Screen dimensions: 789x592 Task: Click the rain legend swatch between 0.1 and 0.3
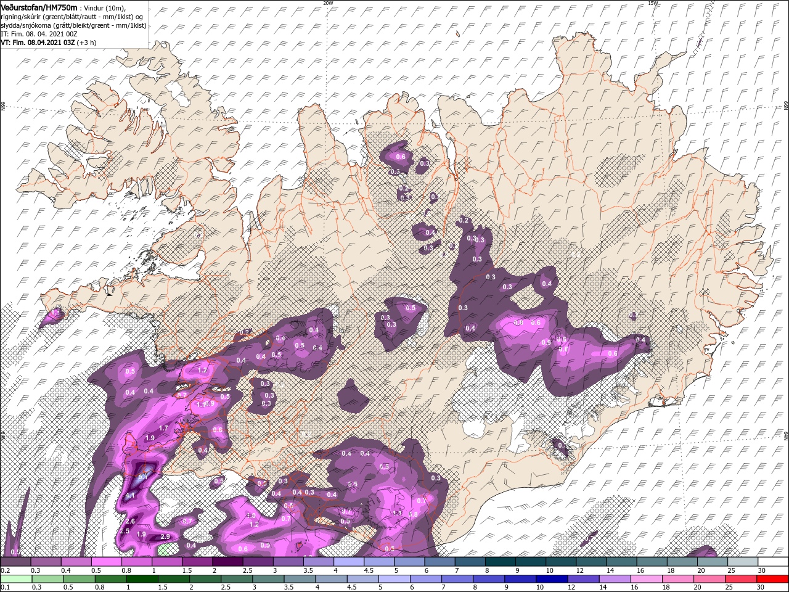16,579
